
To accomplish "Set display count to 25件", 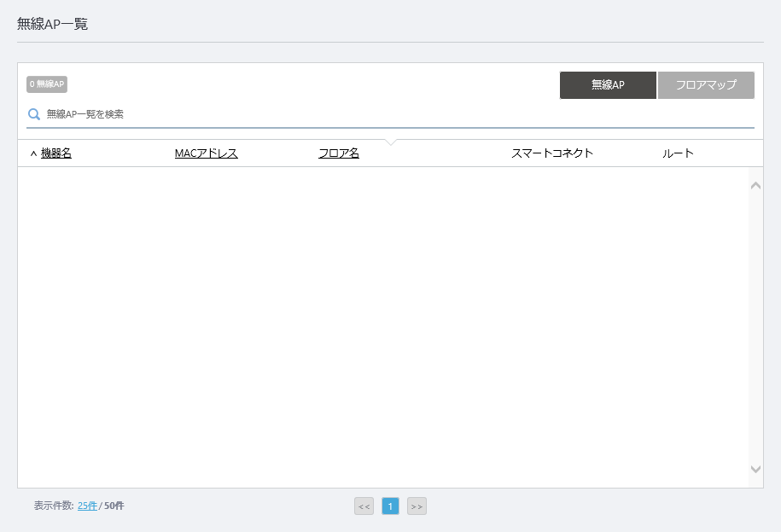I will click(87, 506).
